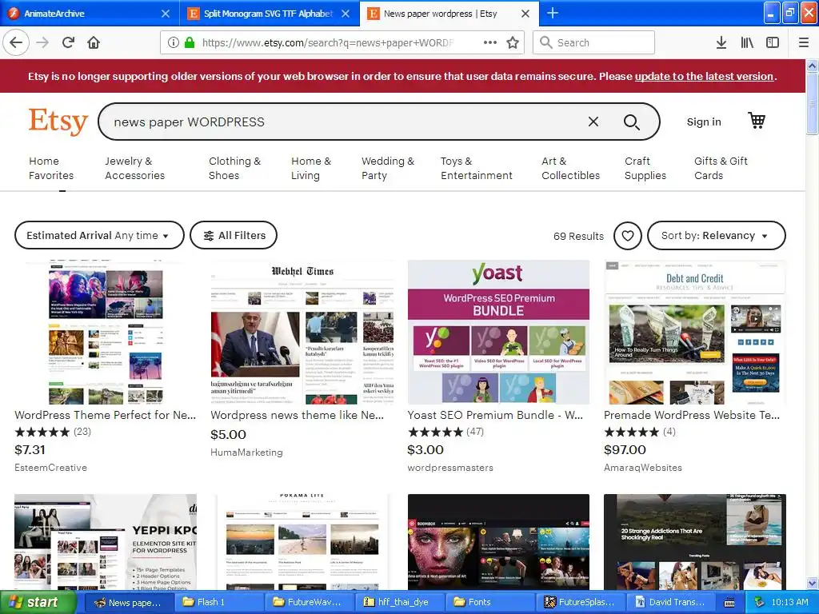Open David Trans... taskbar document

click(671, 602)
